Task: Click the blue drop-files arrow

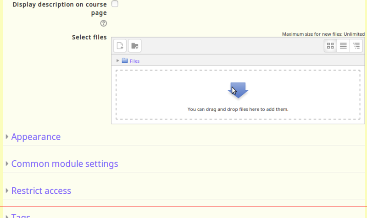Action: (x=238, y=90)
